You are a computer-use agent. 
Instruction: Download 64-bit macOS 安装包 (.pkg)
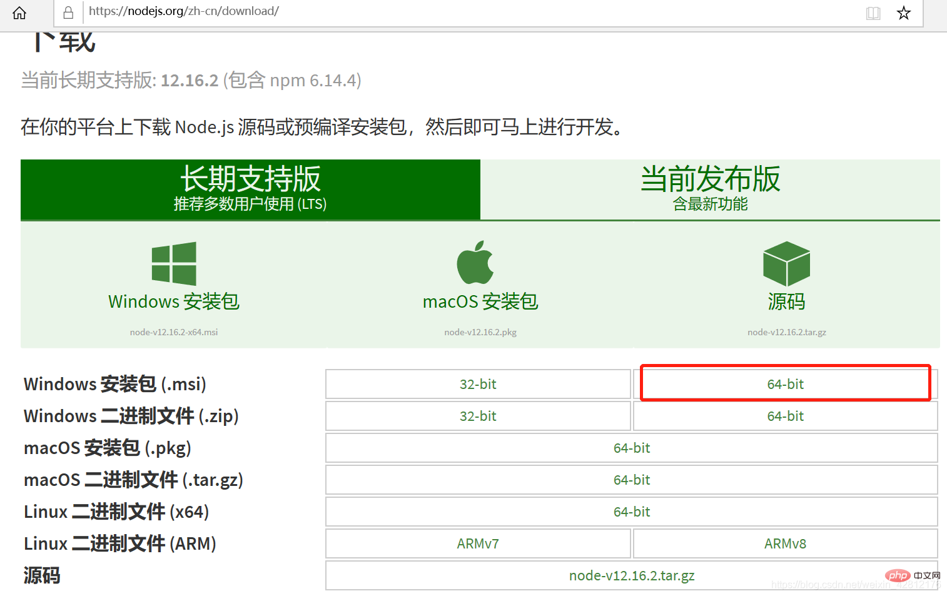pos(632,448)
